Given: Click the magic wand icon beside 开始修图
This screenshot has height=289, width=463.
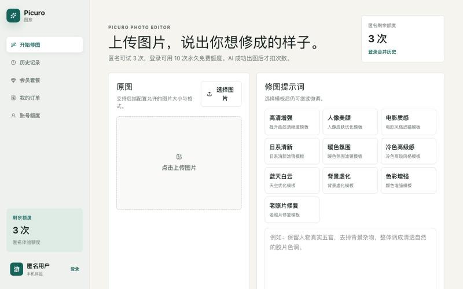Looking at the screenshot, I should pyautogui.click(x=13, y=45).
